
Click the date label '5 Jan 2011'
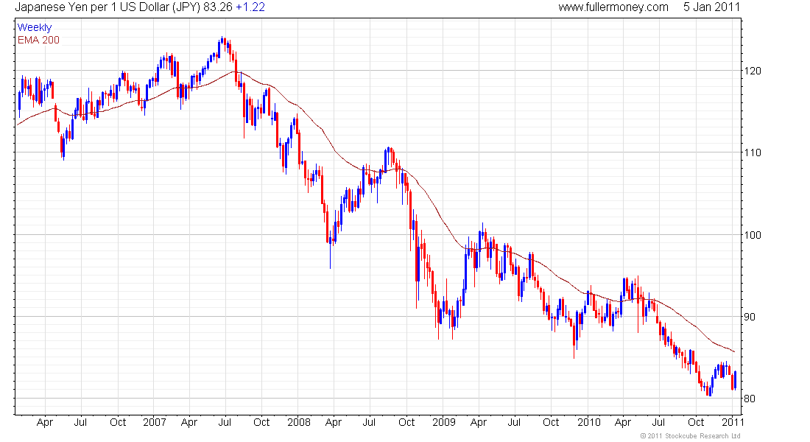(x=711, y=7)
